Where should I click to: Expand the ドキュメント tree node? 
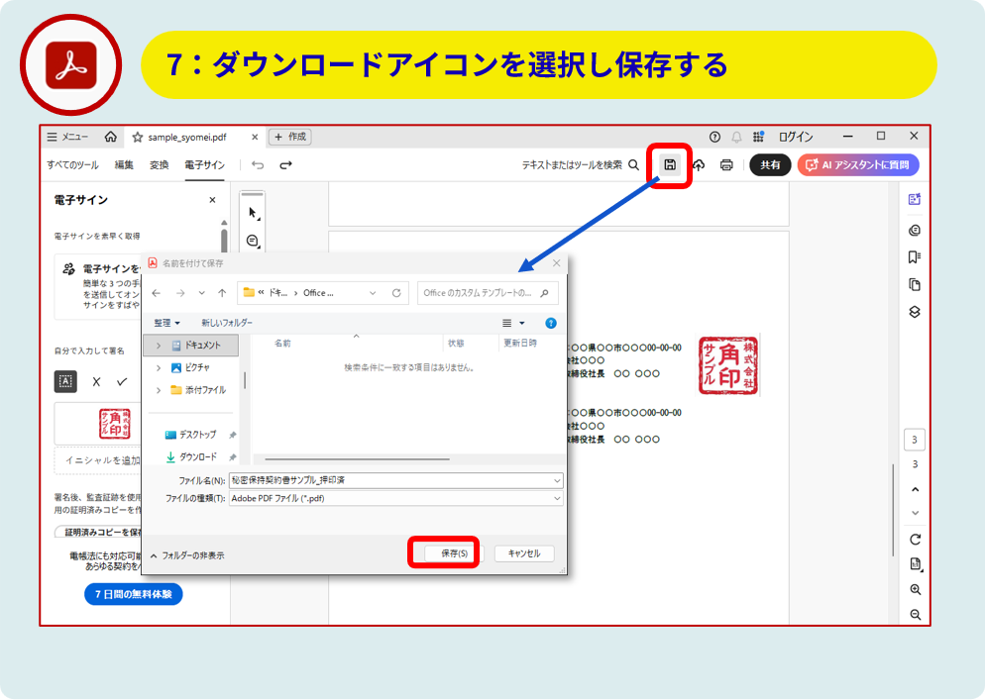(x=158, y=346)
